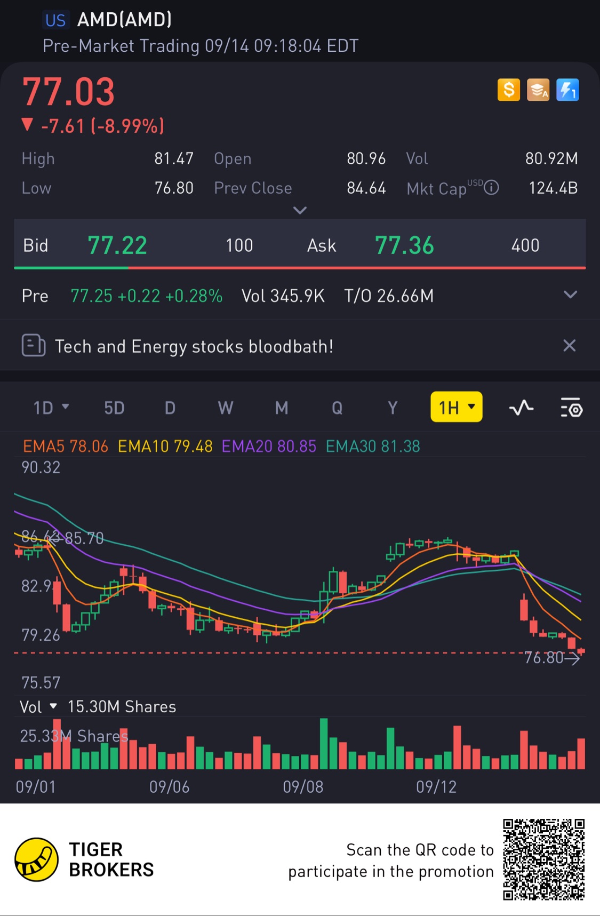Tap the Prev Close 84.64 value

click(x=366, y=188)
